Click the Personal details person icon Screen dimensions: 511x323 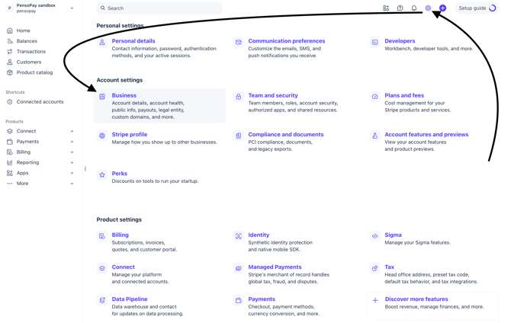102,43
